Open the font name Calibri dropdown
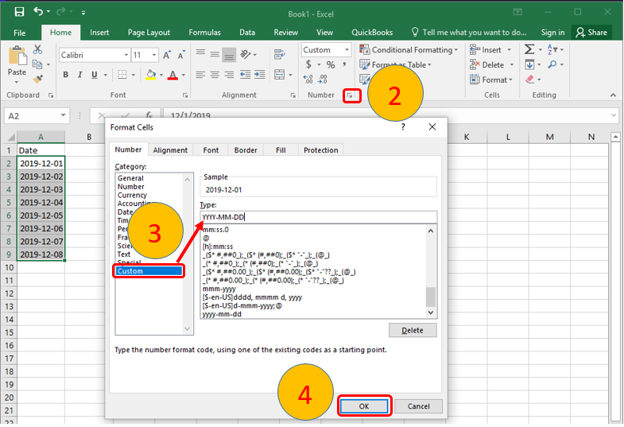The height and width of the screenshot is (427, 624). click(x=126, y=55)
